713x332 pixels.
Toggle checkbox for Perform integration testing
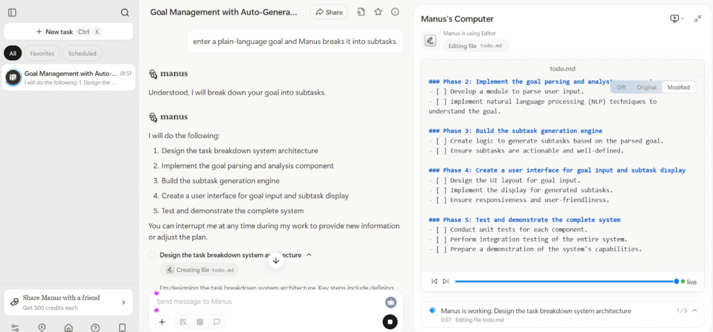point(441,239)
